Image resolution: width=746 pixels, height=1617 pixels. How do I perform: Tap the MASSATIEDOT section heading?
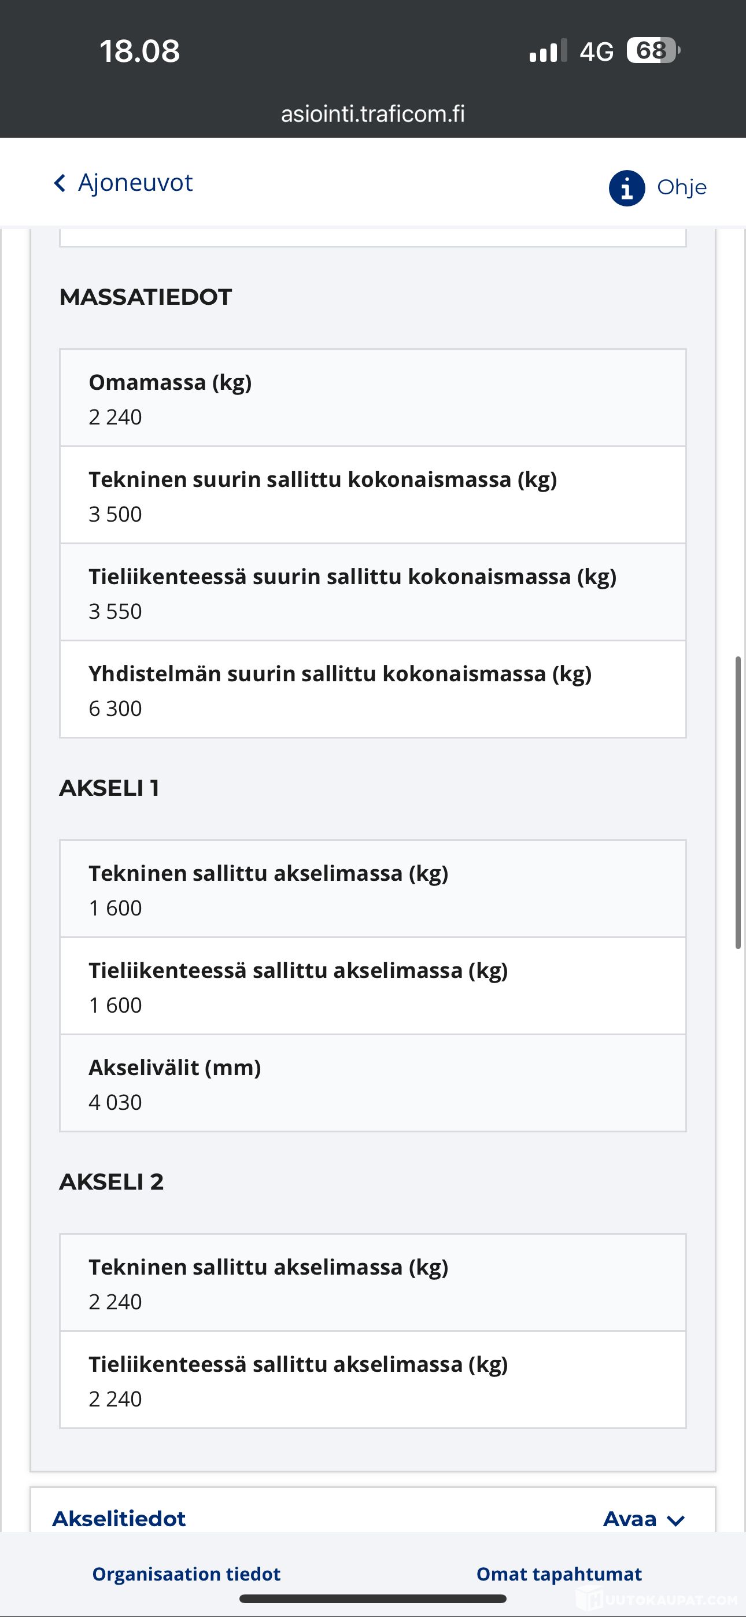(146, 297)
